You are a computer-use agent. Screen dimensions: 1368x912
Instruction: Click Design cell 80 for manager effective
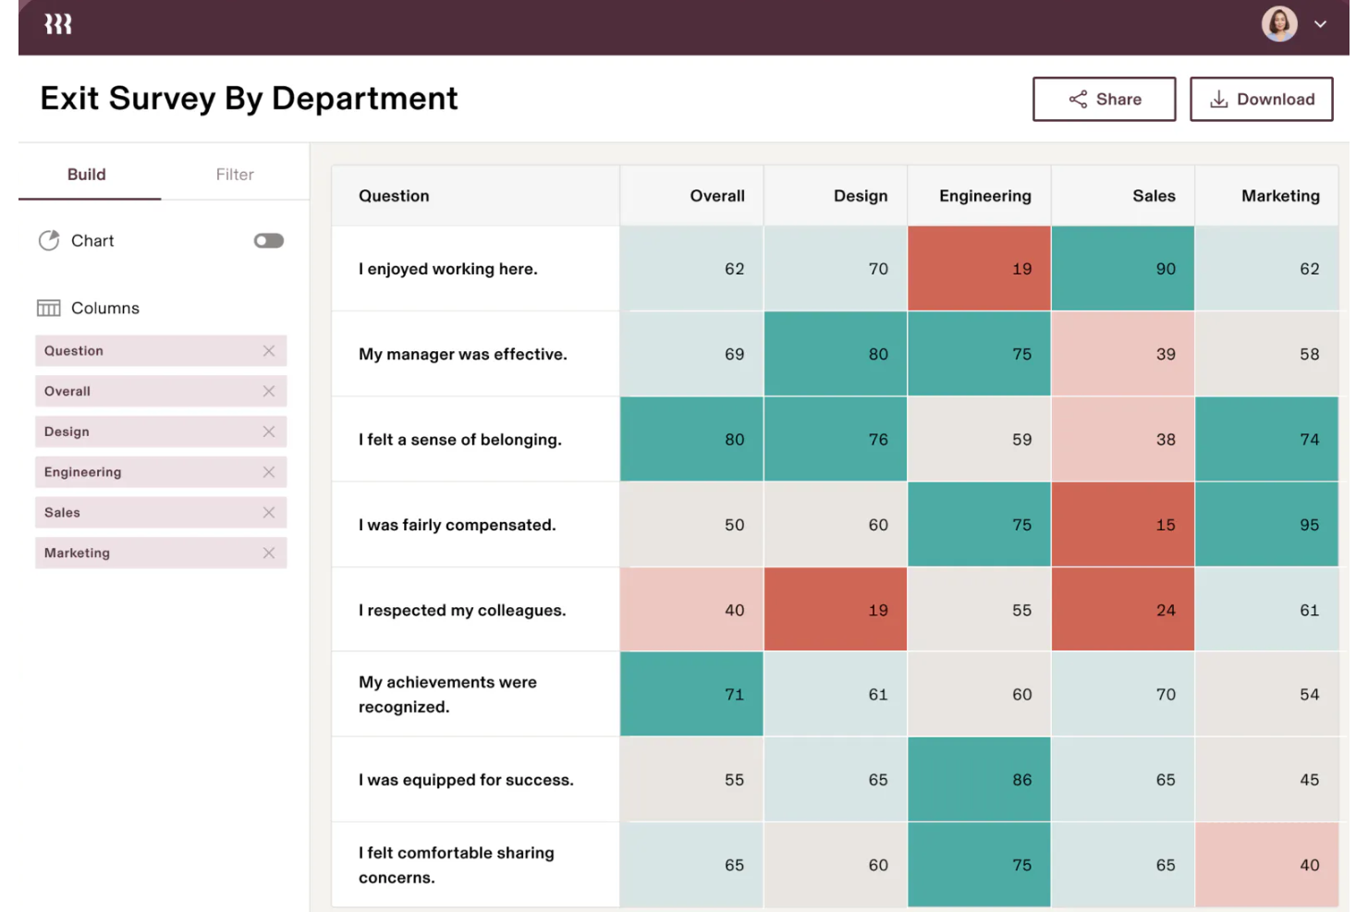(x=836, y=354)
